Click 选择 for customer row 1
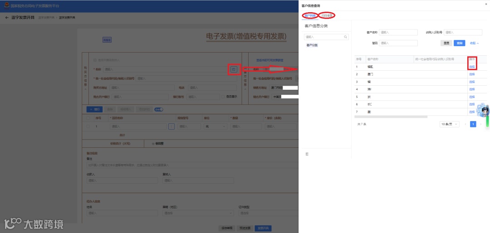 pos(472,67)
